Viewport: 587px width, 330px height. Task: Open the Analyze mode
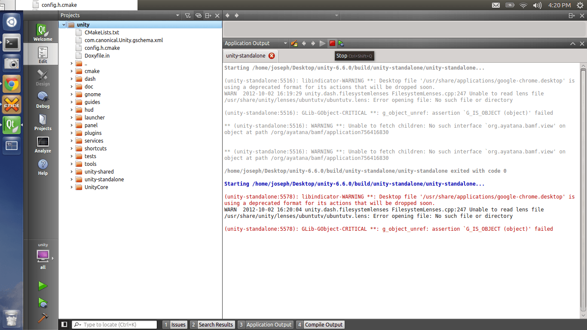coord(43,144)
